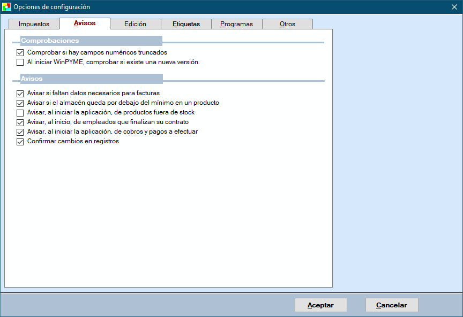Switch to the Impuestos tab
The width and height of the screenshot is (463, 317).
pos(34,24)
